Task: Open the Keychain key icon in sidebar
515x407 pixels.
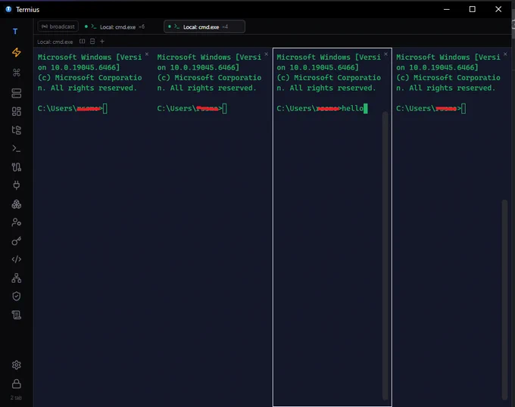Action: tap(17, 241)
